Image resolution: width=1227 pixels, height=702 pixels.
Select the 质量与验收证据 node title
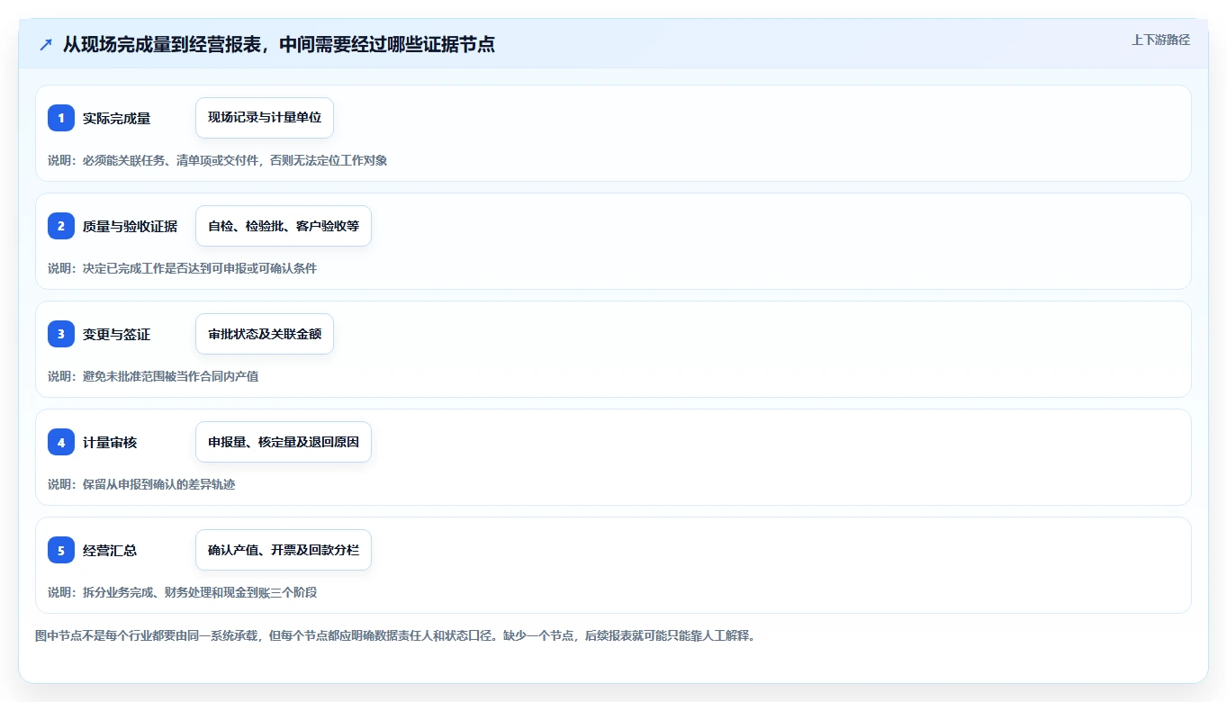(x=130, y=227)
